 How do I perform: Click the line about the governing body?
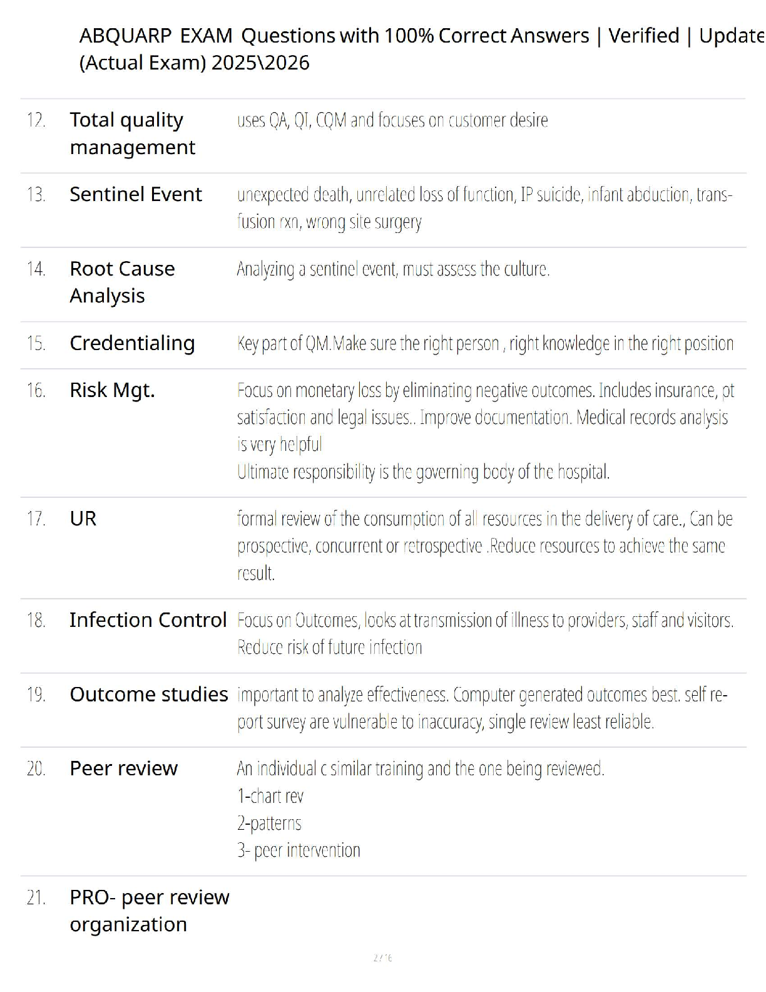tap(423, 472)
